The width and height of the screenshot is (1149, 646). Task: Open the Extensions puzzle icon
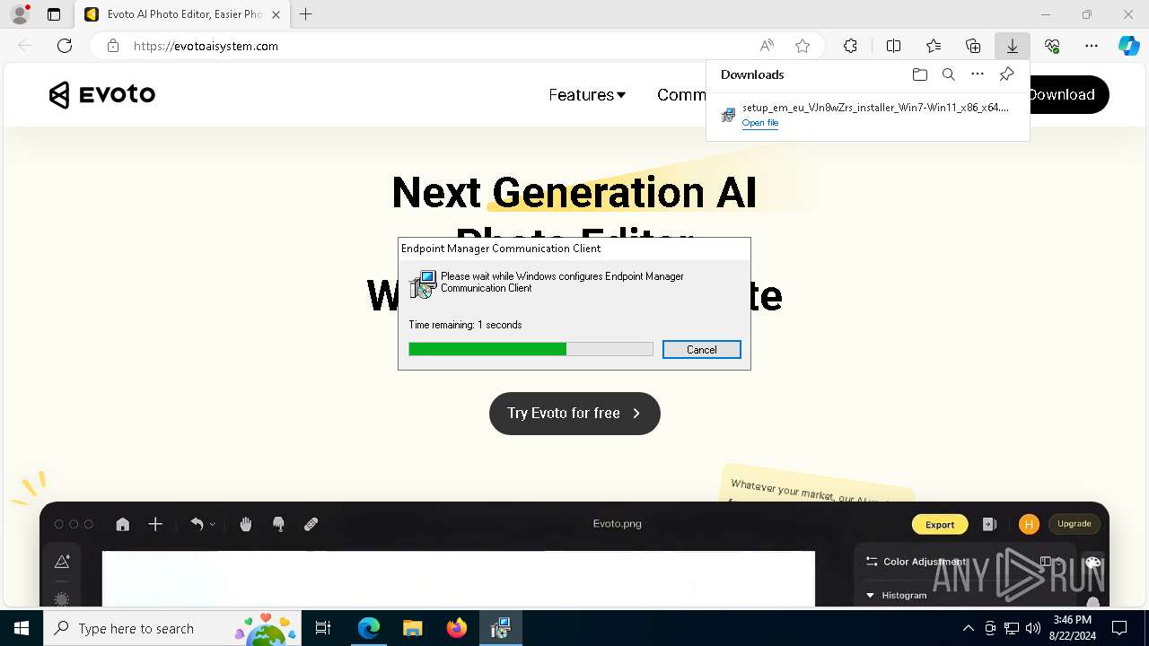tap(850, 46)
